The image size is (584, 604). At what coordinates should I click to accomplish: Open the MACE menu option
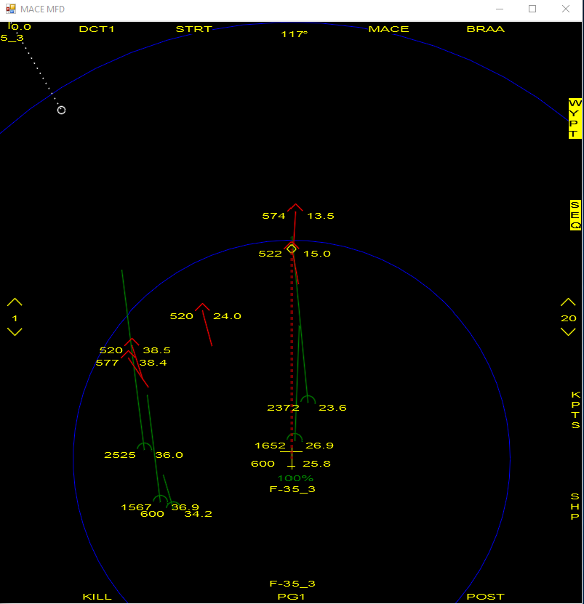388,29
